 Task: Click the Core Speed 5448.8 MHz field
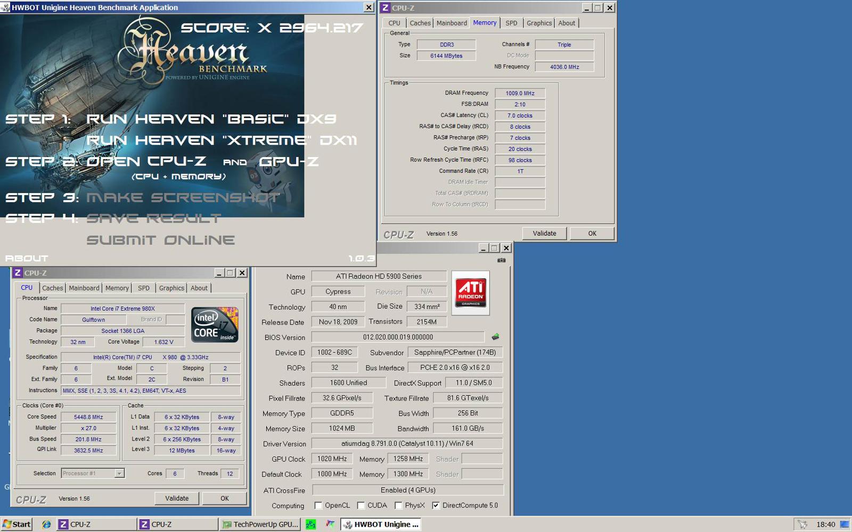coord(88,417)
